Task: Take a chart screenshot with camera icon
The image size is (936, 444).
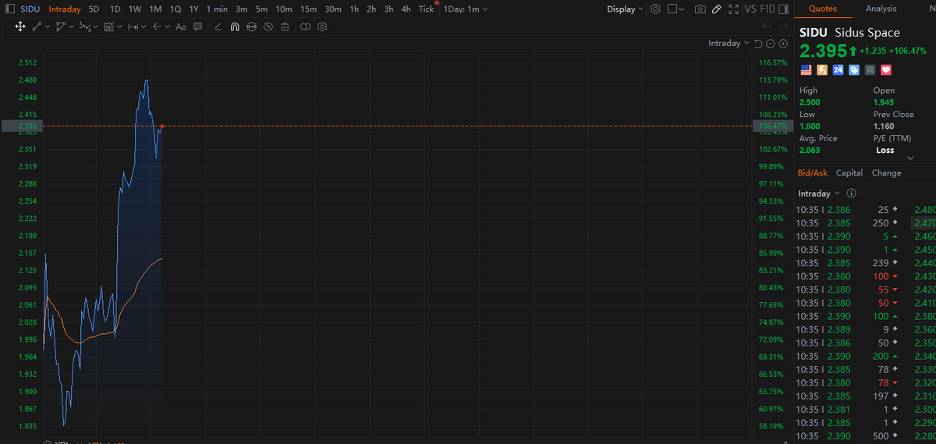Action: pyautogui.click(x=700, y=9)
